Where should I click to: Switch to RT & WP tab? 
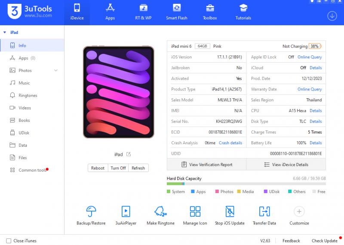tap(143, 12)
